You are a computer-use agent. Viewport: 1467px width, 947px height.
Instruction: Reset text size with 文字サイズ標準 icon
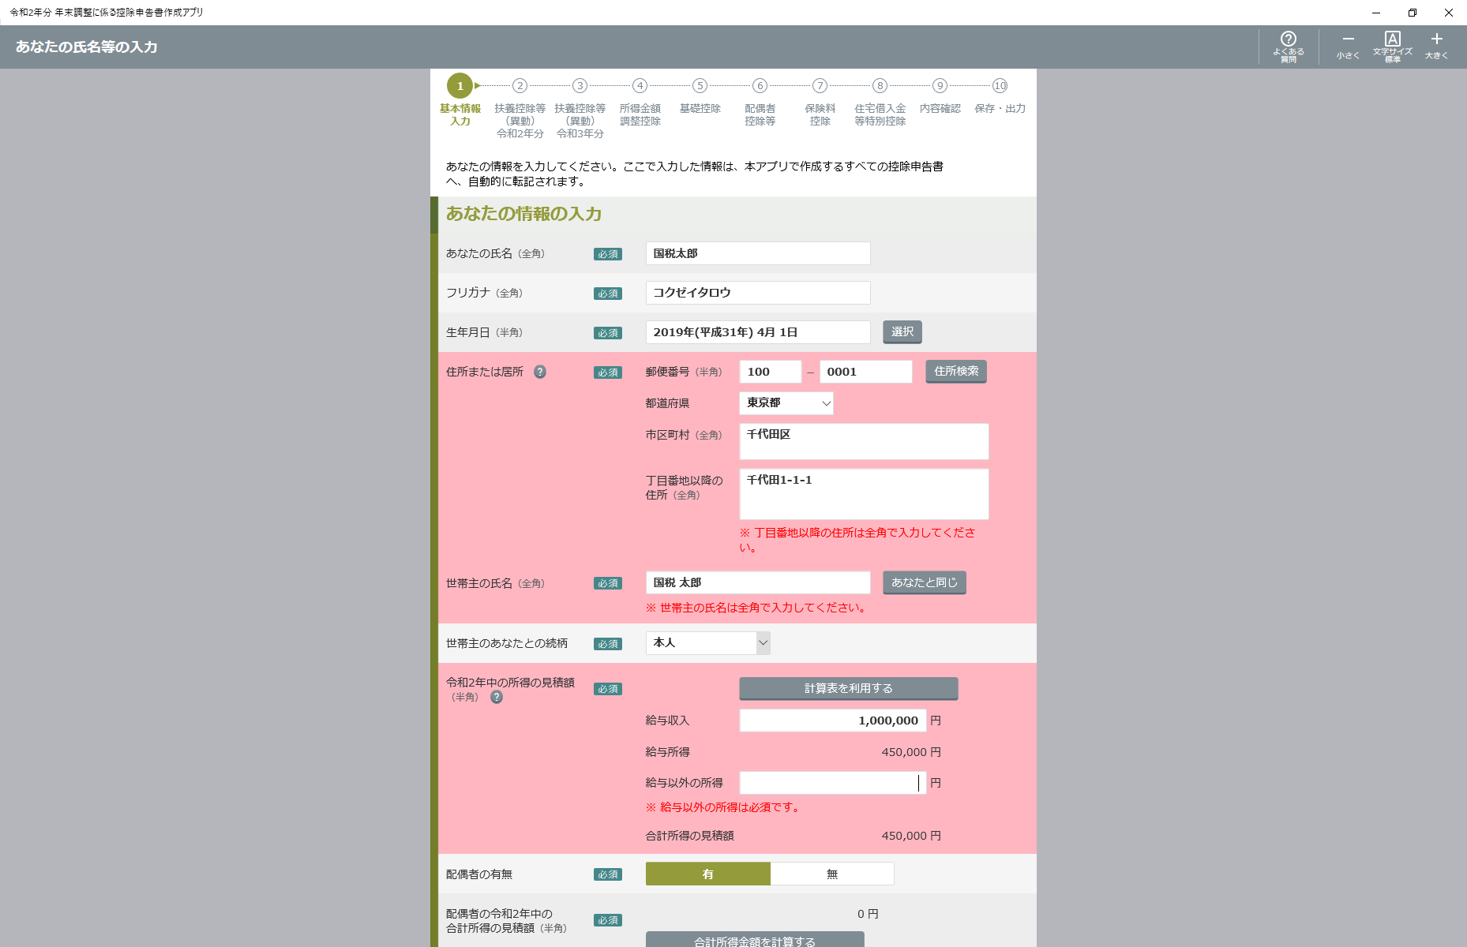[1392, 46]
